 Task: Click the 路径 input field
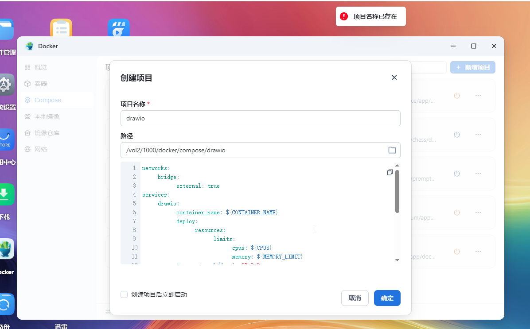[253, 150]
